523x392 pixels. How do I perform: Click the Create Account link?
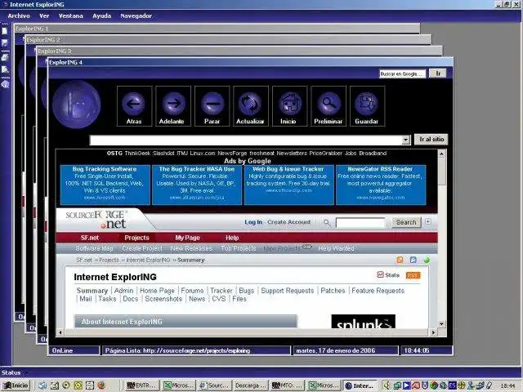pyautogui.click(x=288, y=222)
